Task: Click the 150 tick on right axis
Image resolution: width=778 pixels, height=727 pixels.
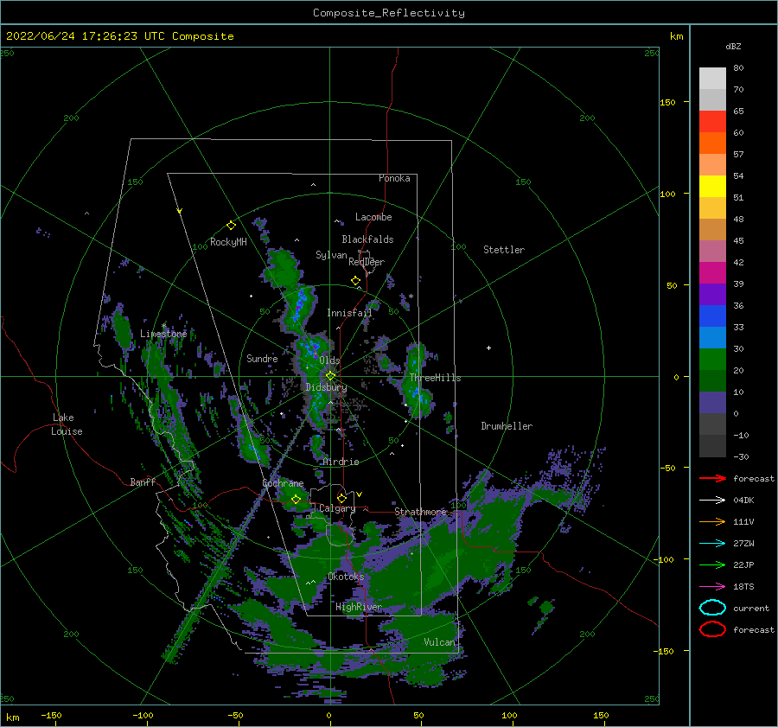Action: point(668,102)
